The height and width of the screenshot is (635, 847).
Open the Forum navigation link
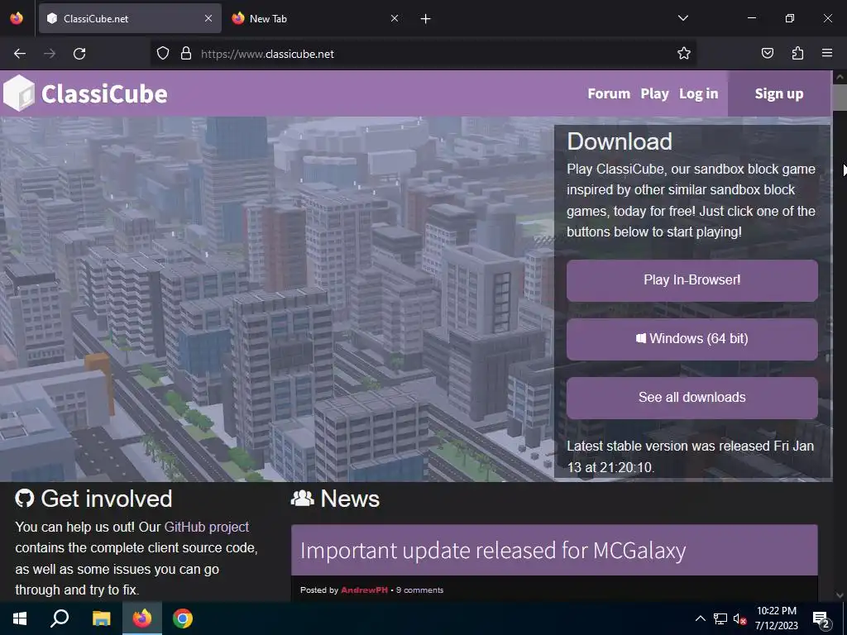[x=609, y=93]
